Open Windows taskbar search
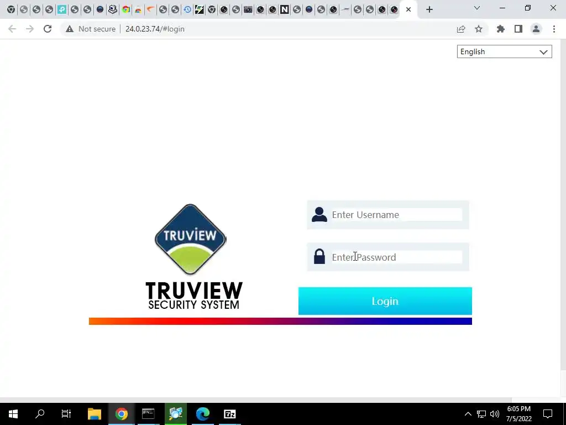The image size is (566, 425). point(40,414)
